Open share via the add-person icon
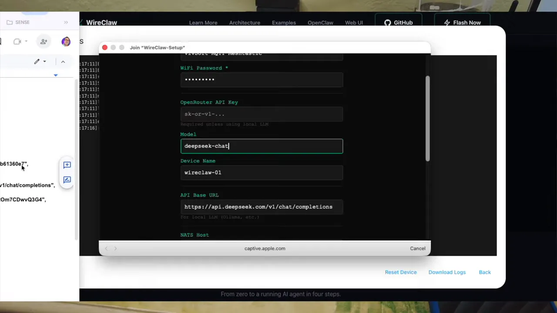This screenshot has width=557, height=313. click(x=44, y=41)
